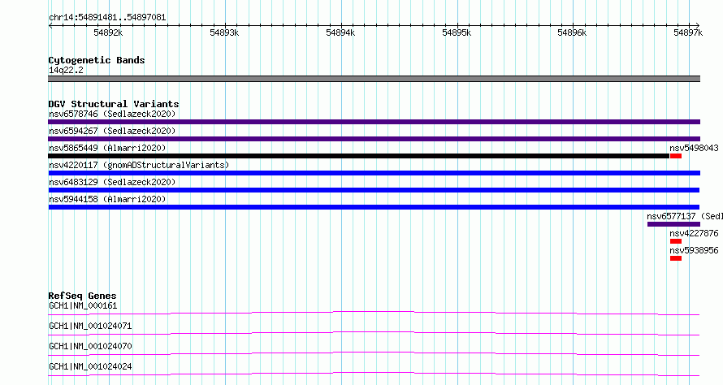Select the purple nsv6578746 variant bar
Viewport: 723px width, 385px height.
click(x=374, y=122)
